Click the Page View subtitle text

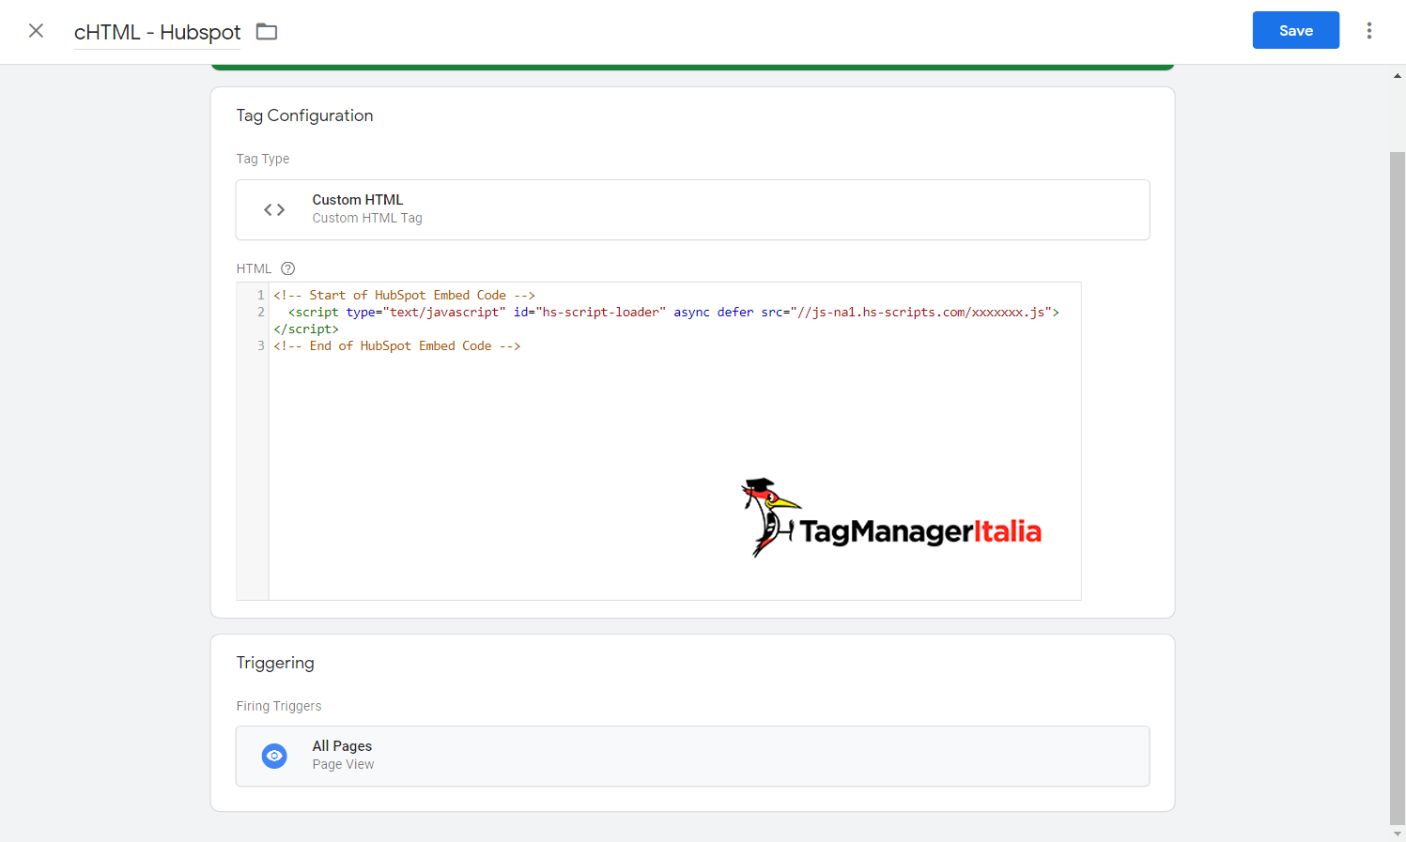click(343, 764)
